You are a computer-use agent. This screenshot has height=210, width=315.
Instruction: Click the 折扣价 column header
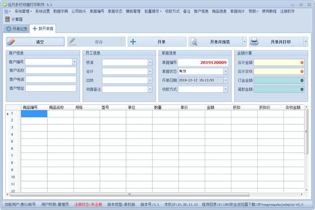click(x=270, y=108)
